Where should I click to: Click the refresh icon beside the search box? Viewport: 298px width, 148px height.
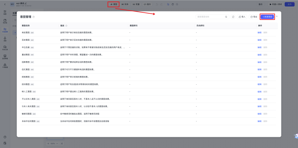233,17
